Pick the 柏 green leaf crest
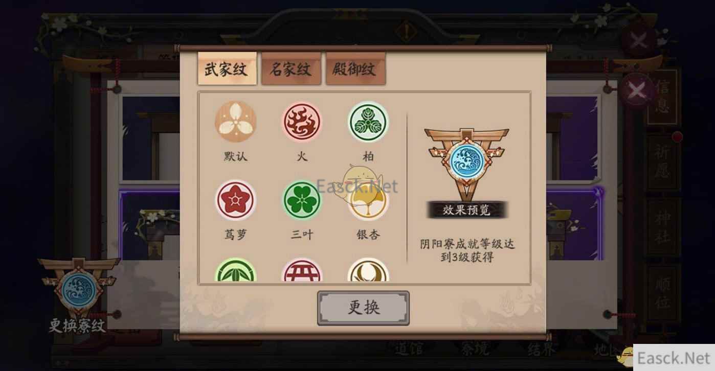Viewport: 715px width, 371px height. coord(368,121)
